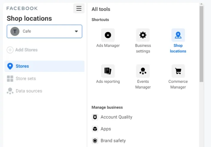Open Commerce Manager cart icon

point(178,71)
